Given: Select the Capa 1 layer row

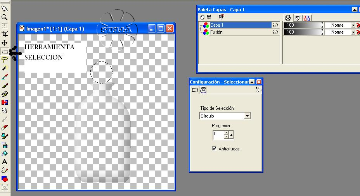Looking at the screenshot, I should coord(239,25).
